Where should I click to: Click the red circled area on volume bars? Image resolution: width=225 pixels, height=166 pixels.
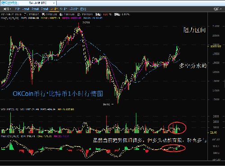[177, 128]
